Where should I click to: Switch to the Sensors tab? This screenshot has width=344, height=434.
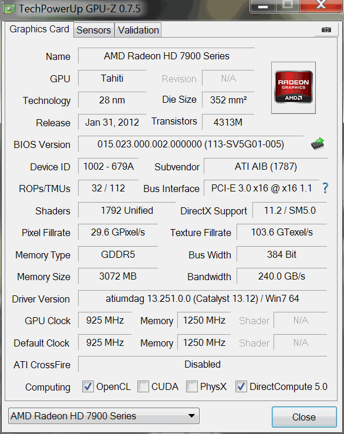(x=93, y=30)
